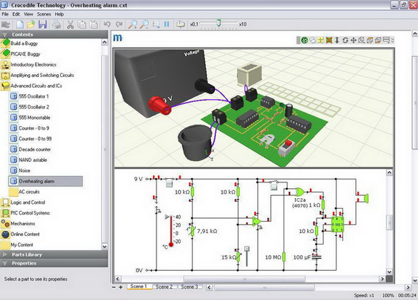418x300 pixels.
Task: Click the first toolbar icon left of New
Action: (x=6, y=24)
